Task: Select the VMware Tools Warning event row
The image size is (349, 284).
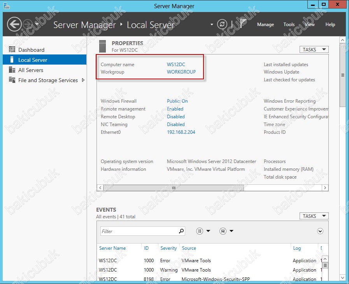Action: [209, 270]
